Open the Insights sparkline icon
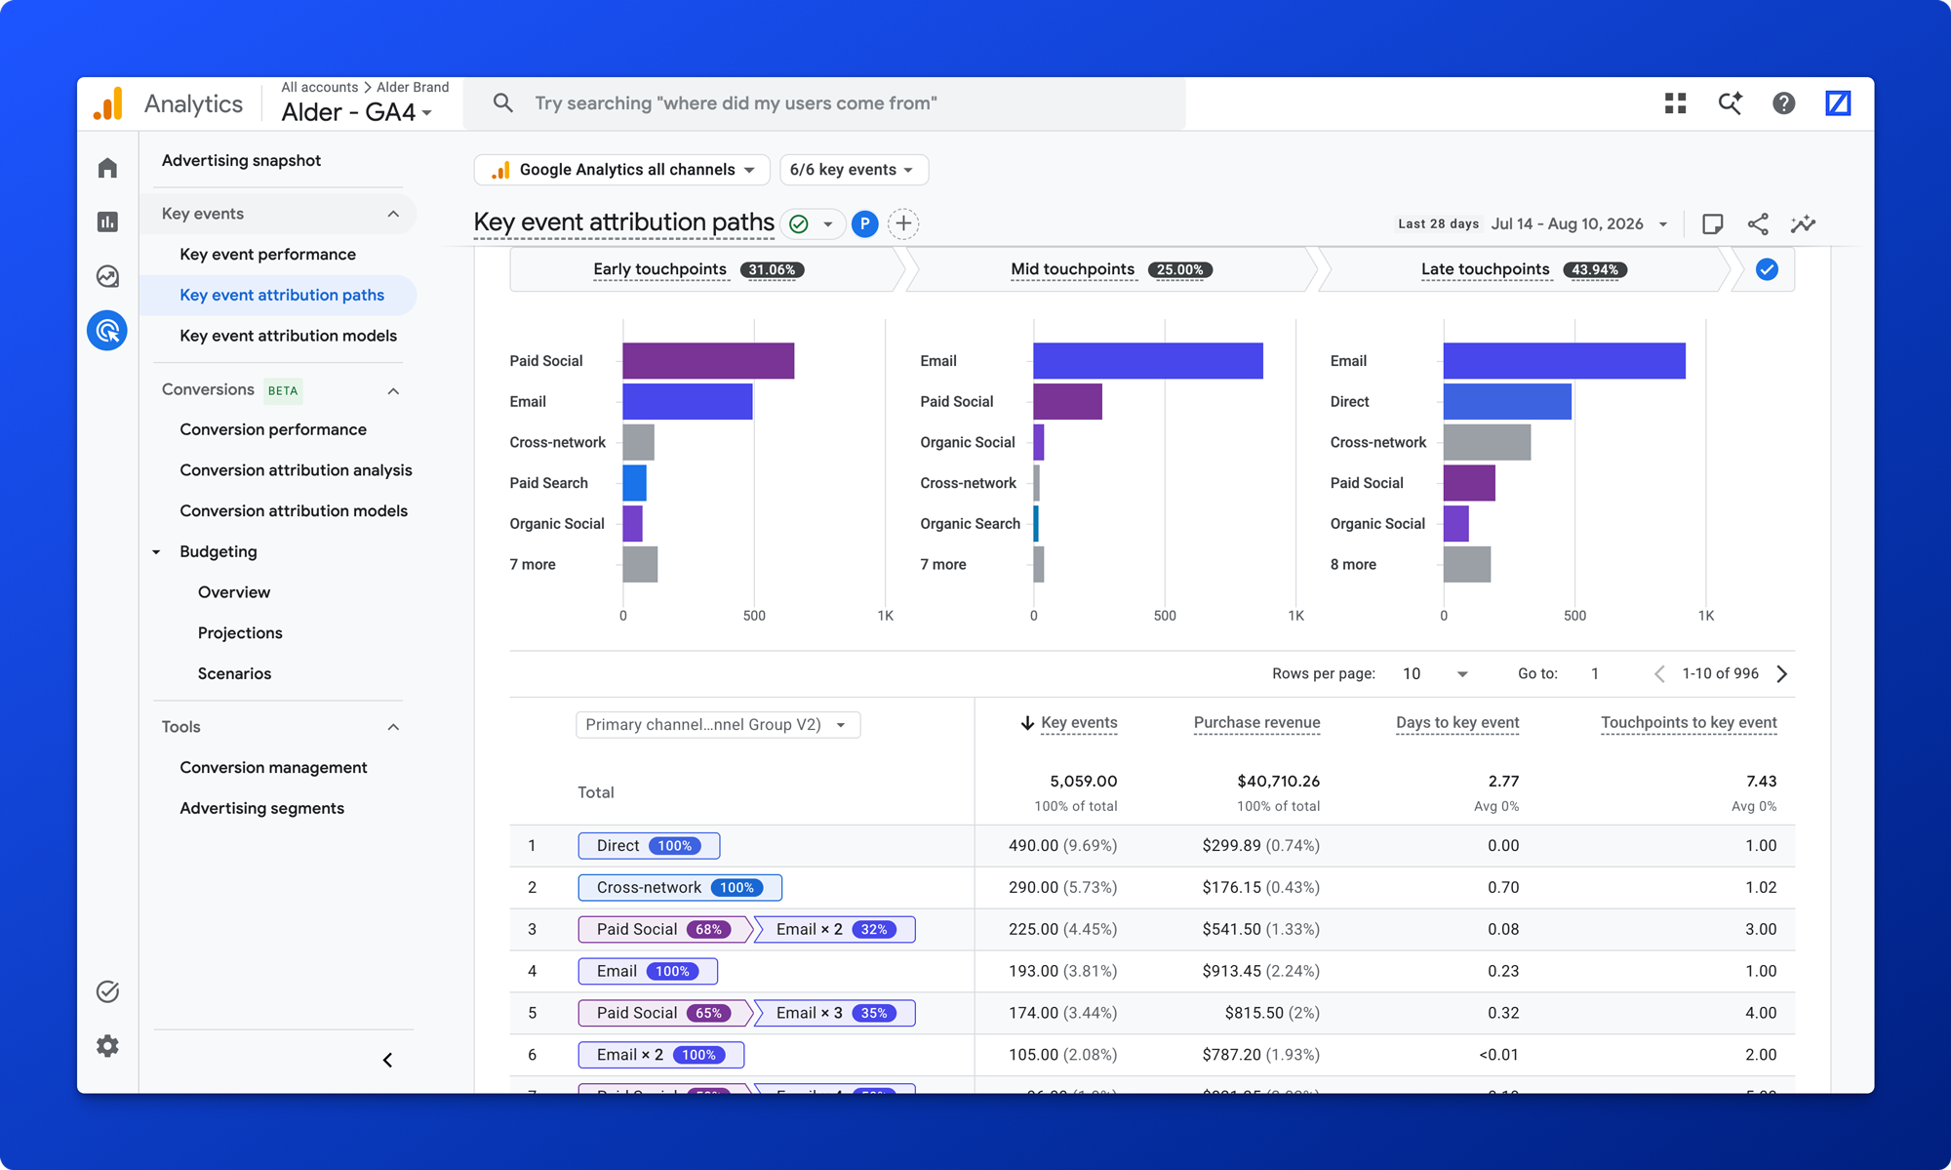Image resolution: width=1951 pixels, height=1170 pixels. (x=1804, y=224)
